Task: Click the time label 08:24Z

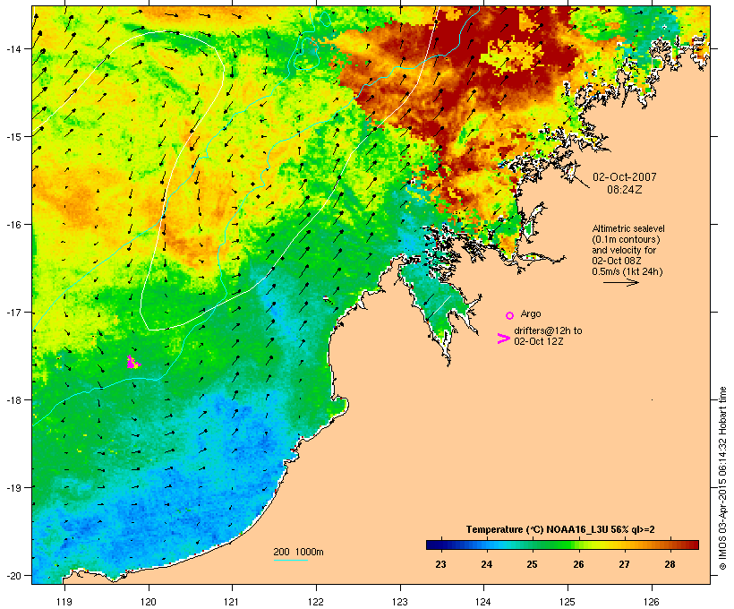Action: click(625, 190)
